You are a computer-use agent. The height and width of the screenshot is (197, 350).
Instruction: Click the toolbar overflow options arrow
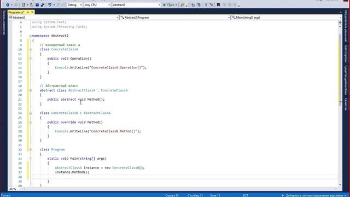coord(239,6)
